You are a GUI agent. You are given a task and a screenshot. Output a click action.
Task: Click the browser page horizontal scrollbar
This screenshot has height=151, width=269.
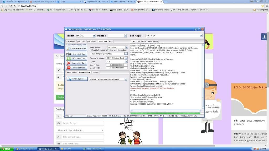(108, 146)
